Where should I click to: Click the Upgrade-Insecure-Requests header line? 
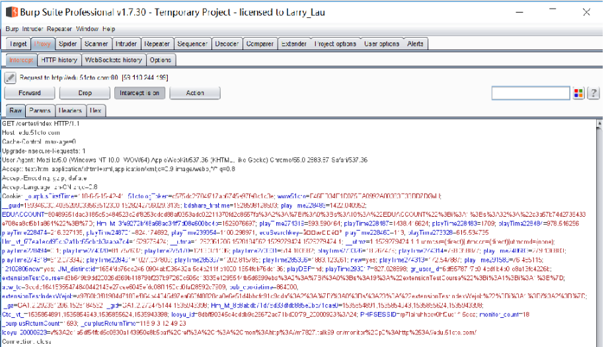44,151
